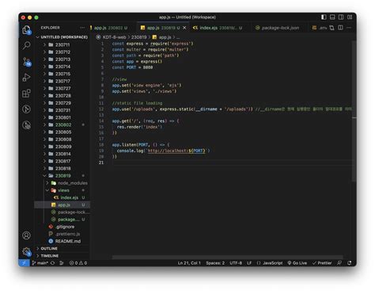Select app.js in the file tree
This screenshot has width=375, height=291.
coord(62,205)
